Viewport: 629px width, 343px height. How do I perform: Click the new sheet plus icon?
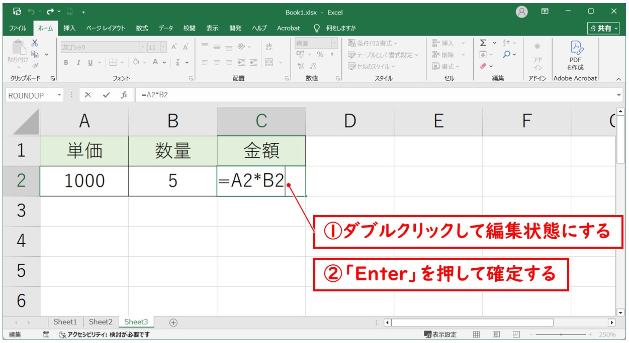point(173,322)
